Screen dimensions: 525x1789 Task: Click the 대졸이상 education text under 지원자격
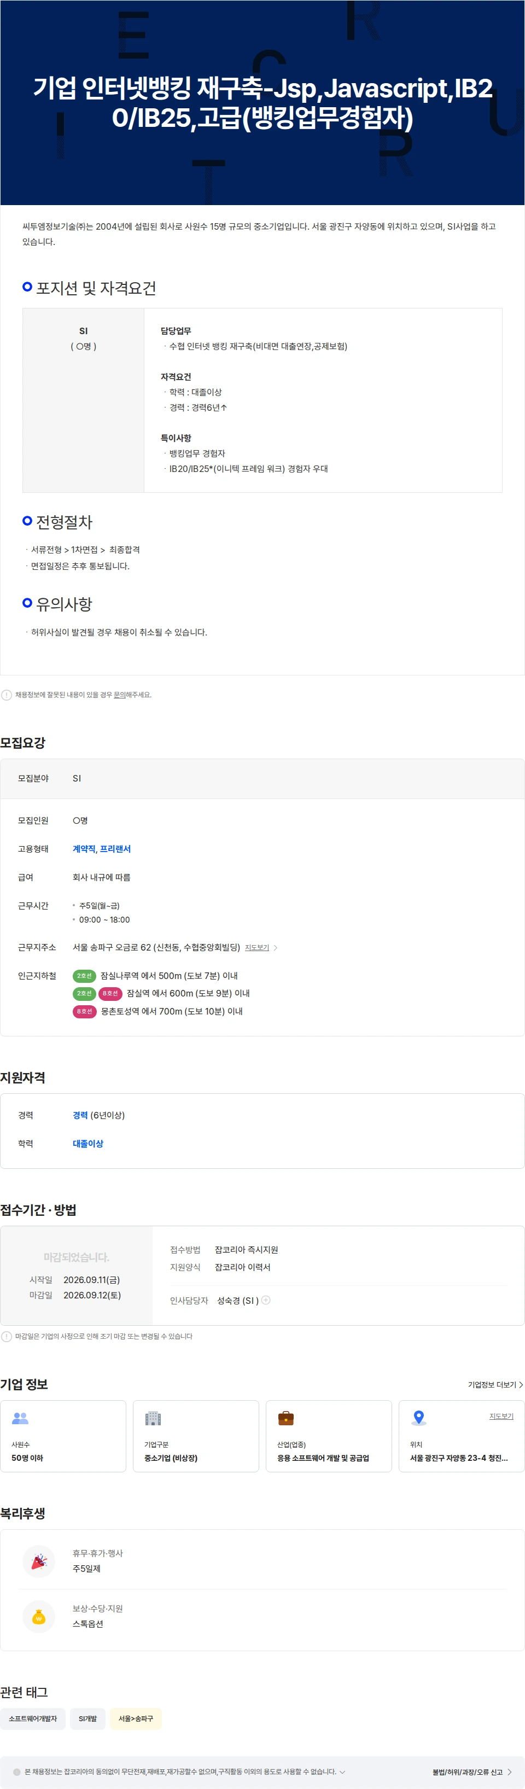[87, 1143]
